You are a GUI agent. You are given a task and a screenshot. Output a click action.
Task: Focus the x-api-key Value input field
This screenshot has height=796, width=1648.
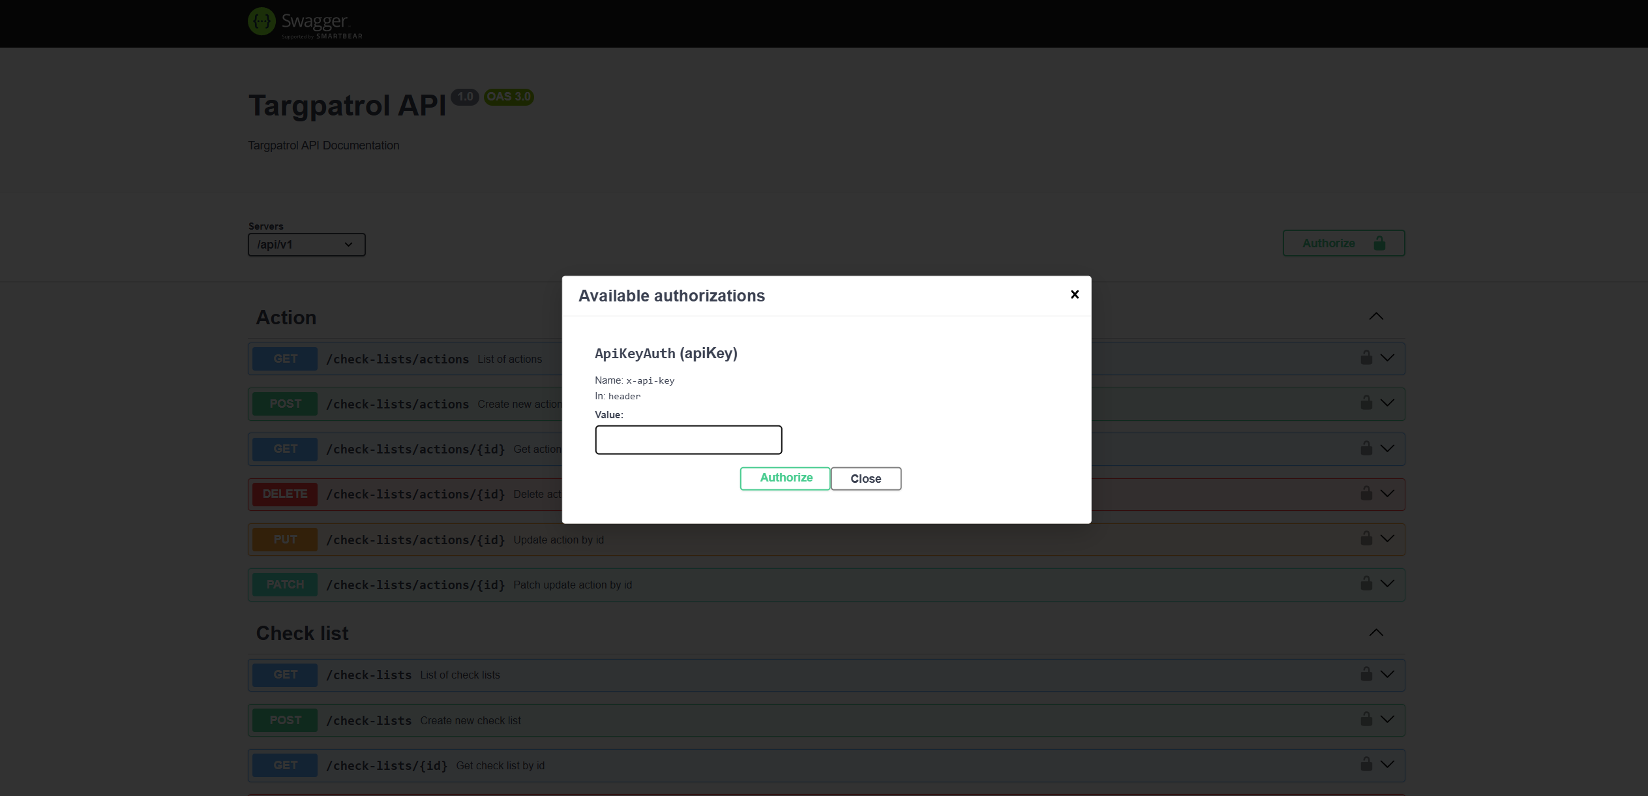(x=688, y=440)
